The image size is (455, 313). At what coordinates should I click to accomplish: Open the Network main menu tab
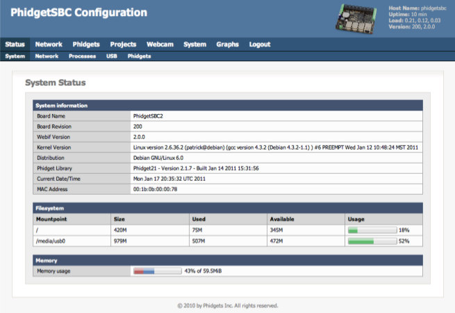[x=49, y=45]
